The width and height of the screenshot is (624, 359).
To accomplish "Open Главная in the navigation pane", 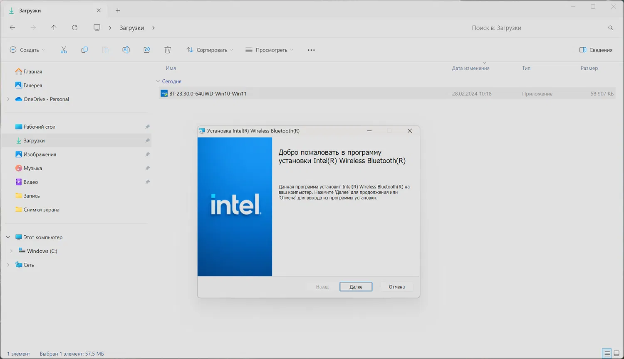I will [x=33, y=72].
